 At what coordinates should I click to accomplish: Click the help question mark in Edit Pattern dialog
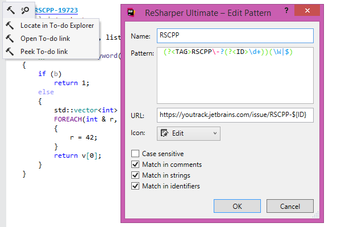click(286, 10)
